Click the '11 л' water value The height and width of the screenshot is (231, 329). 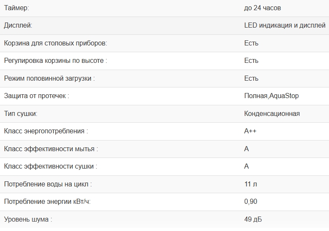pyautogui.click(x=250, y=184)
